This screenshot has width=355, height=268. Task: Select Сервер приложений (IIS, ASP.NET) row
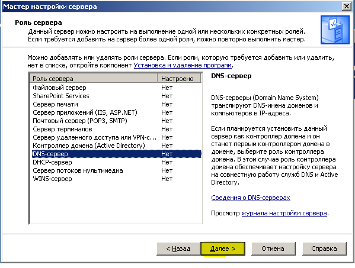tap(116, 112)
